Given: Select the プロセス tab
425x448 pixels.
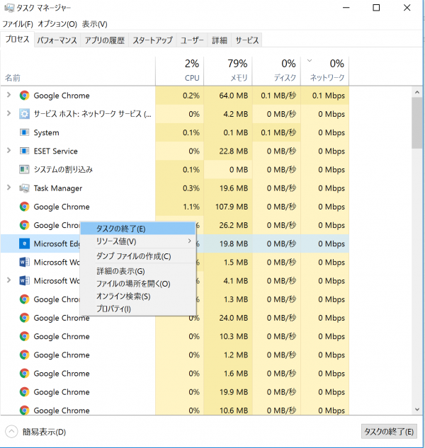Looking at the screenshot, I should pyautogui.click(x=18, y=39).
